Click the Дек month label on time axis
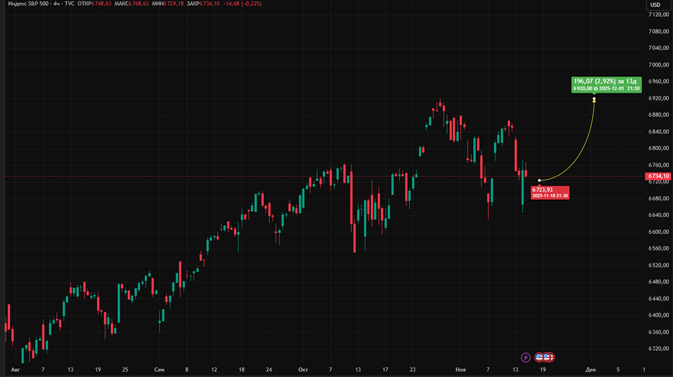Viewport: 673px width, 377px height. [x=591, y=370]
